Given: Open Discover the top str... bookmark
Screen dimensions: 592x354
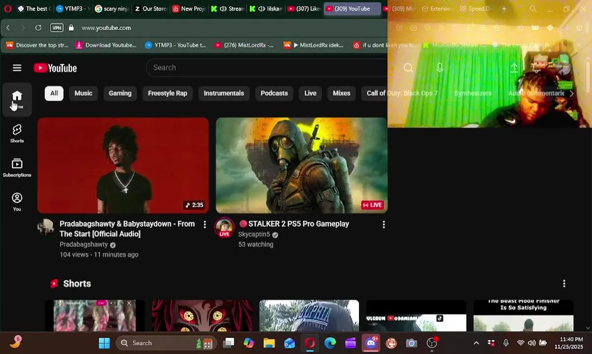Looking at the screenshot, I should 37,45.
